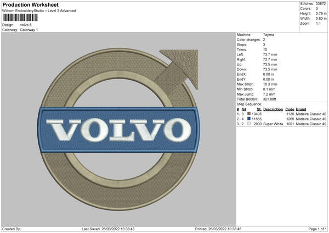Click the Page 1 of 1 indicator

point(317,229)
